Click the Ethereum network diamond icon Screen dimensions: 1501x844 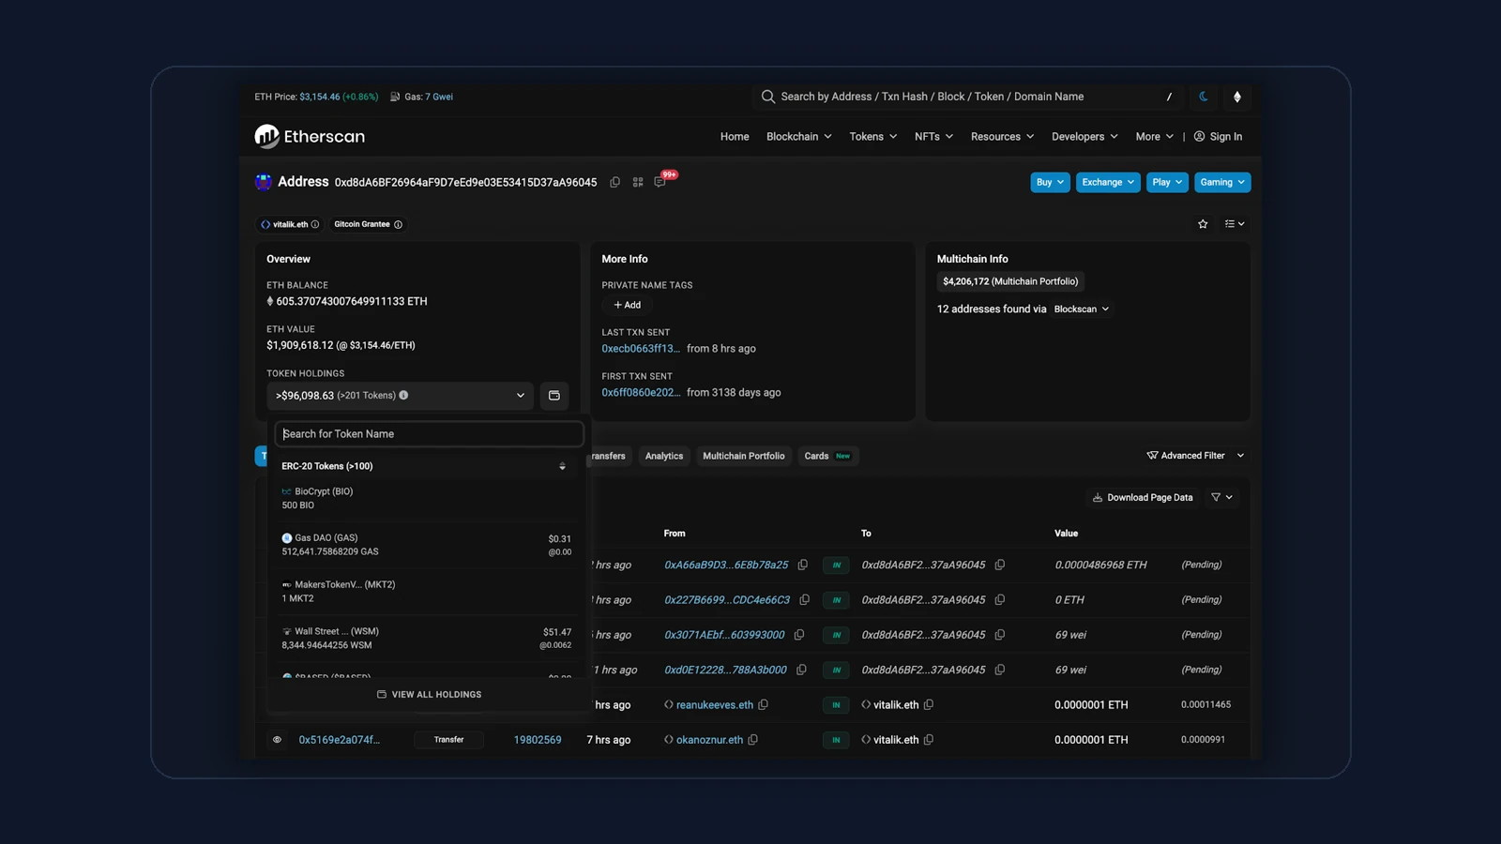1236,97
